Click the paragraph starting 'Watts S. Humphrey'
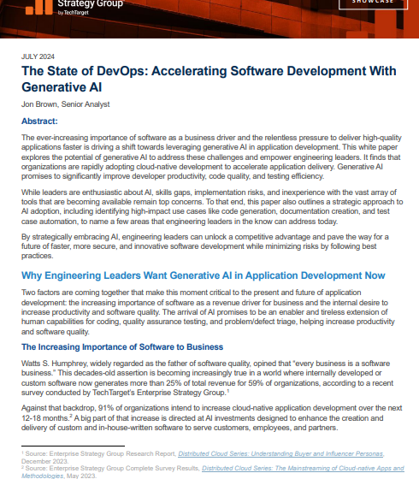This screenshot has height=479, width=419. point(207,378)
